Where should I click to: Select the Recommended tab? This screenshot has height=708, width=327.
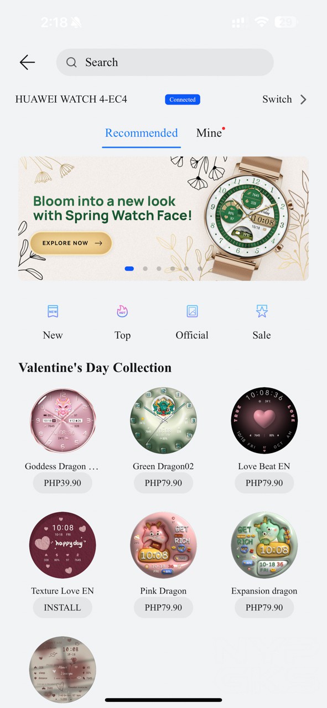point(142,133)
